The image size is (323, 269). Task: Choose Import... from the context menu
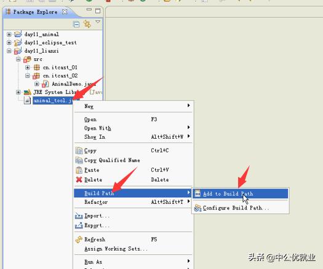pos(133,216)
